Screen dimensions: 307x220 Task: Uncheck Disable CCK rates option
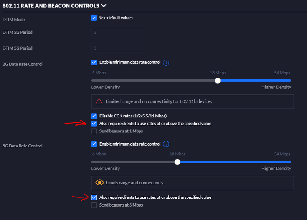[94, 116]
